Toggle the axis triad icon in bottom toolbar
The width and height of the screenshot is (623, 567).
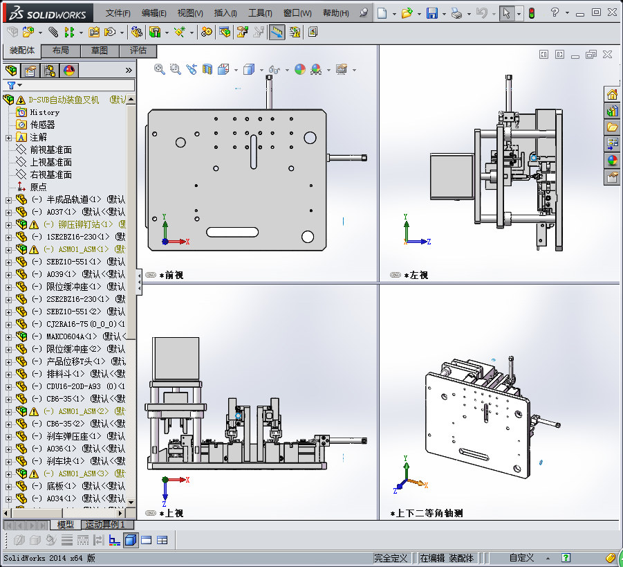(114, 540)
